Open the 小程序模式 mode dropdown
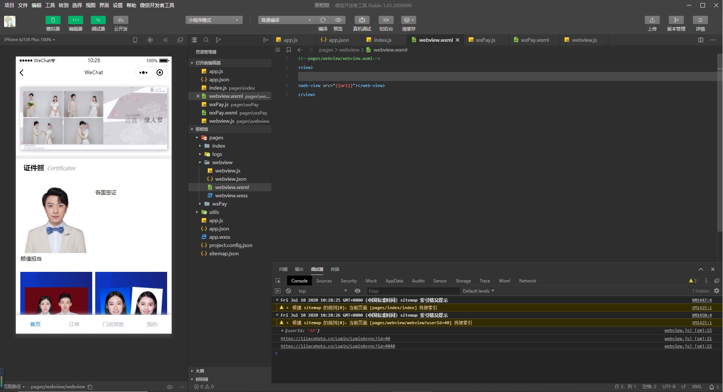723x392 pixels. pos(214,20)
